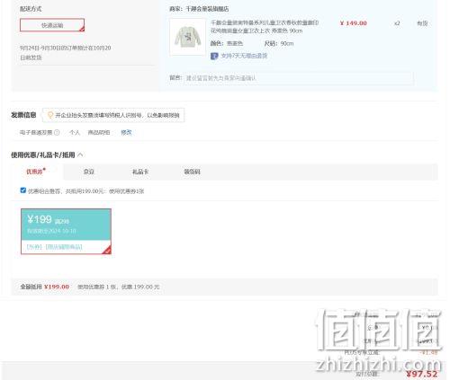450x380 pixels.
Task: Switch to the 京豆 tab
Action: pos(89,172)
